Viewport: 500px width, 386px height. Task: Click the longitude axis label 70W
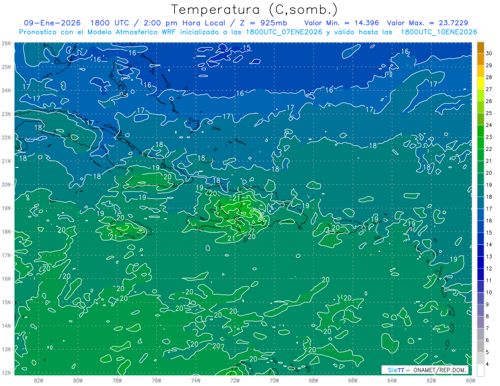point(274,380)
